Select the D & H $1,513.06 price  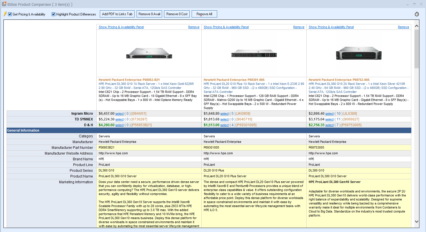[x=224, y=125]
